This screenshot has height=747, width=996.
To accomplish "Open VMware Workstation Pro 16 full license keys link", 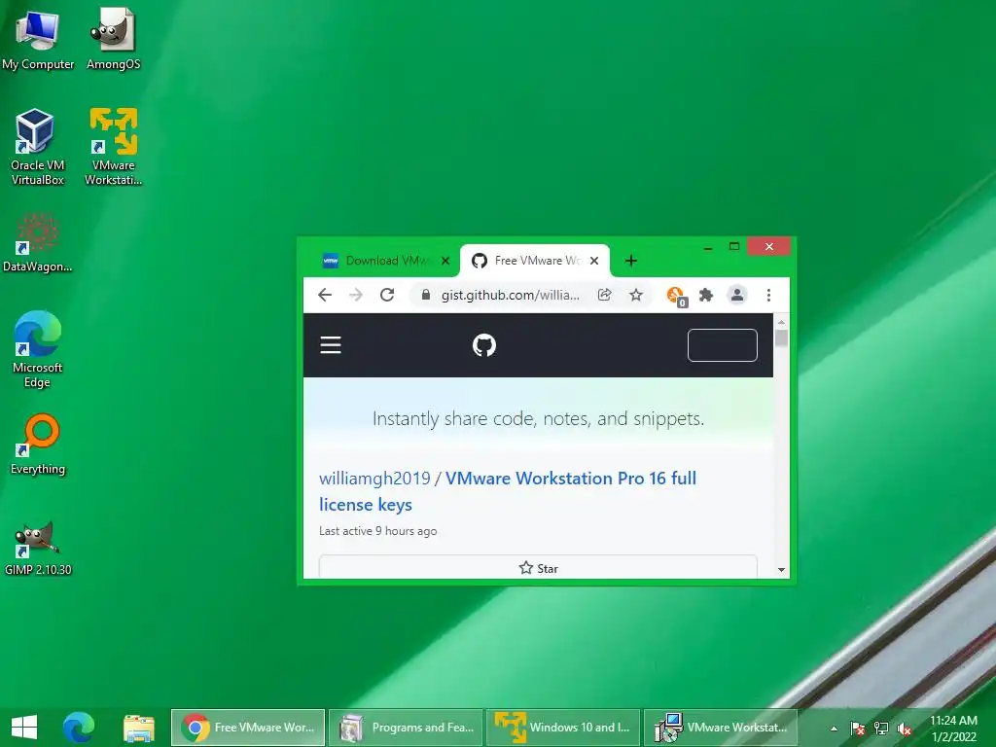I will [x=507, y=491].
